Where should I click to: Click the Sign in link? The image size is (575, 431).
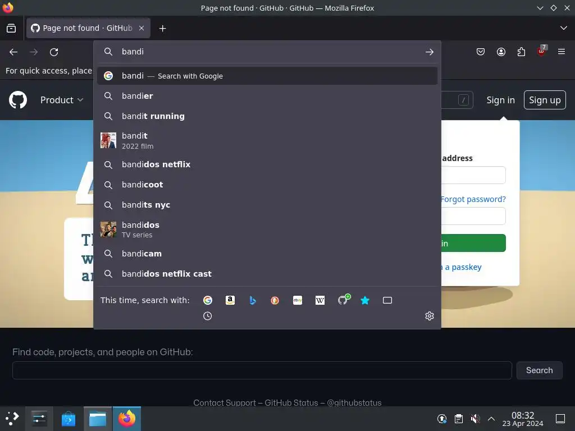500,100
